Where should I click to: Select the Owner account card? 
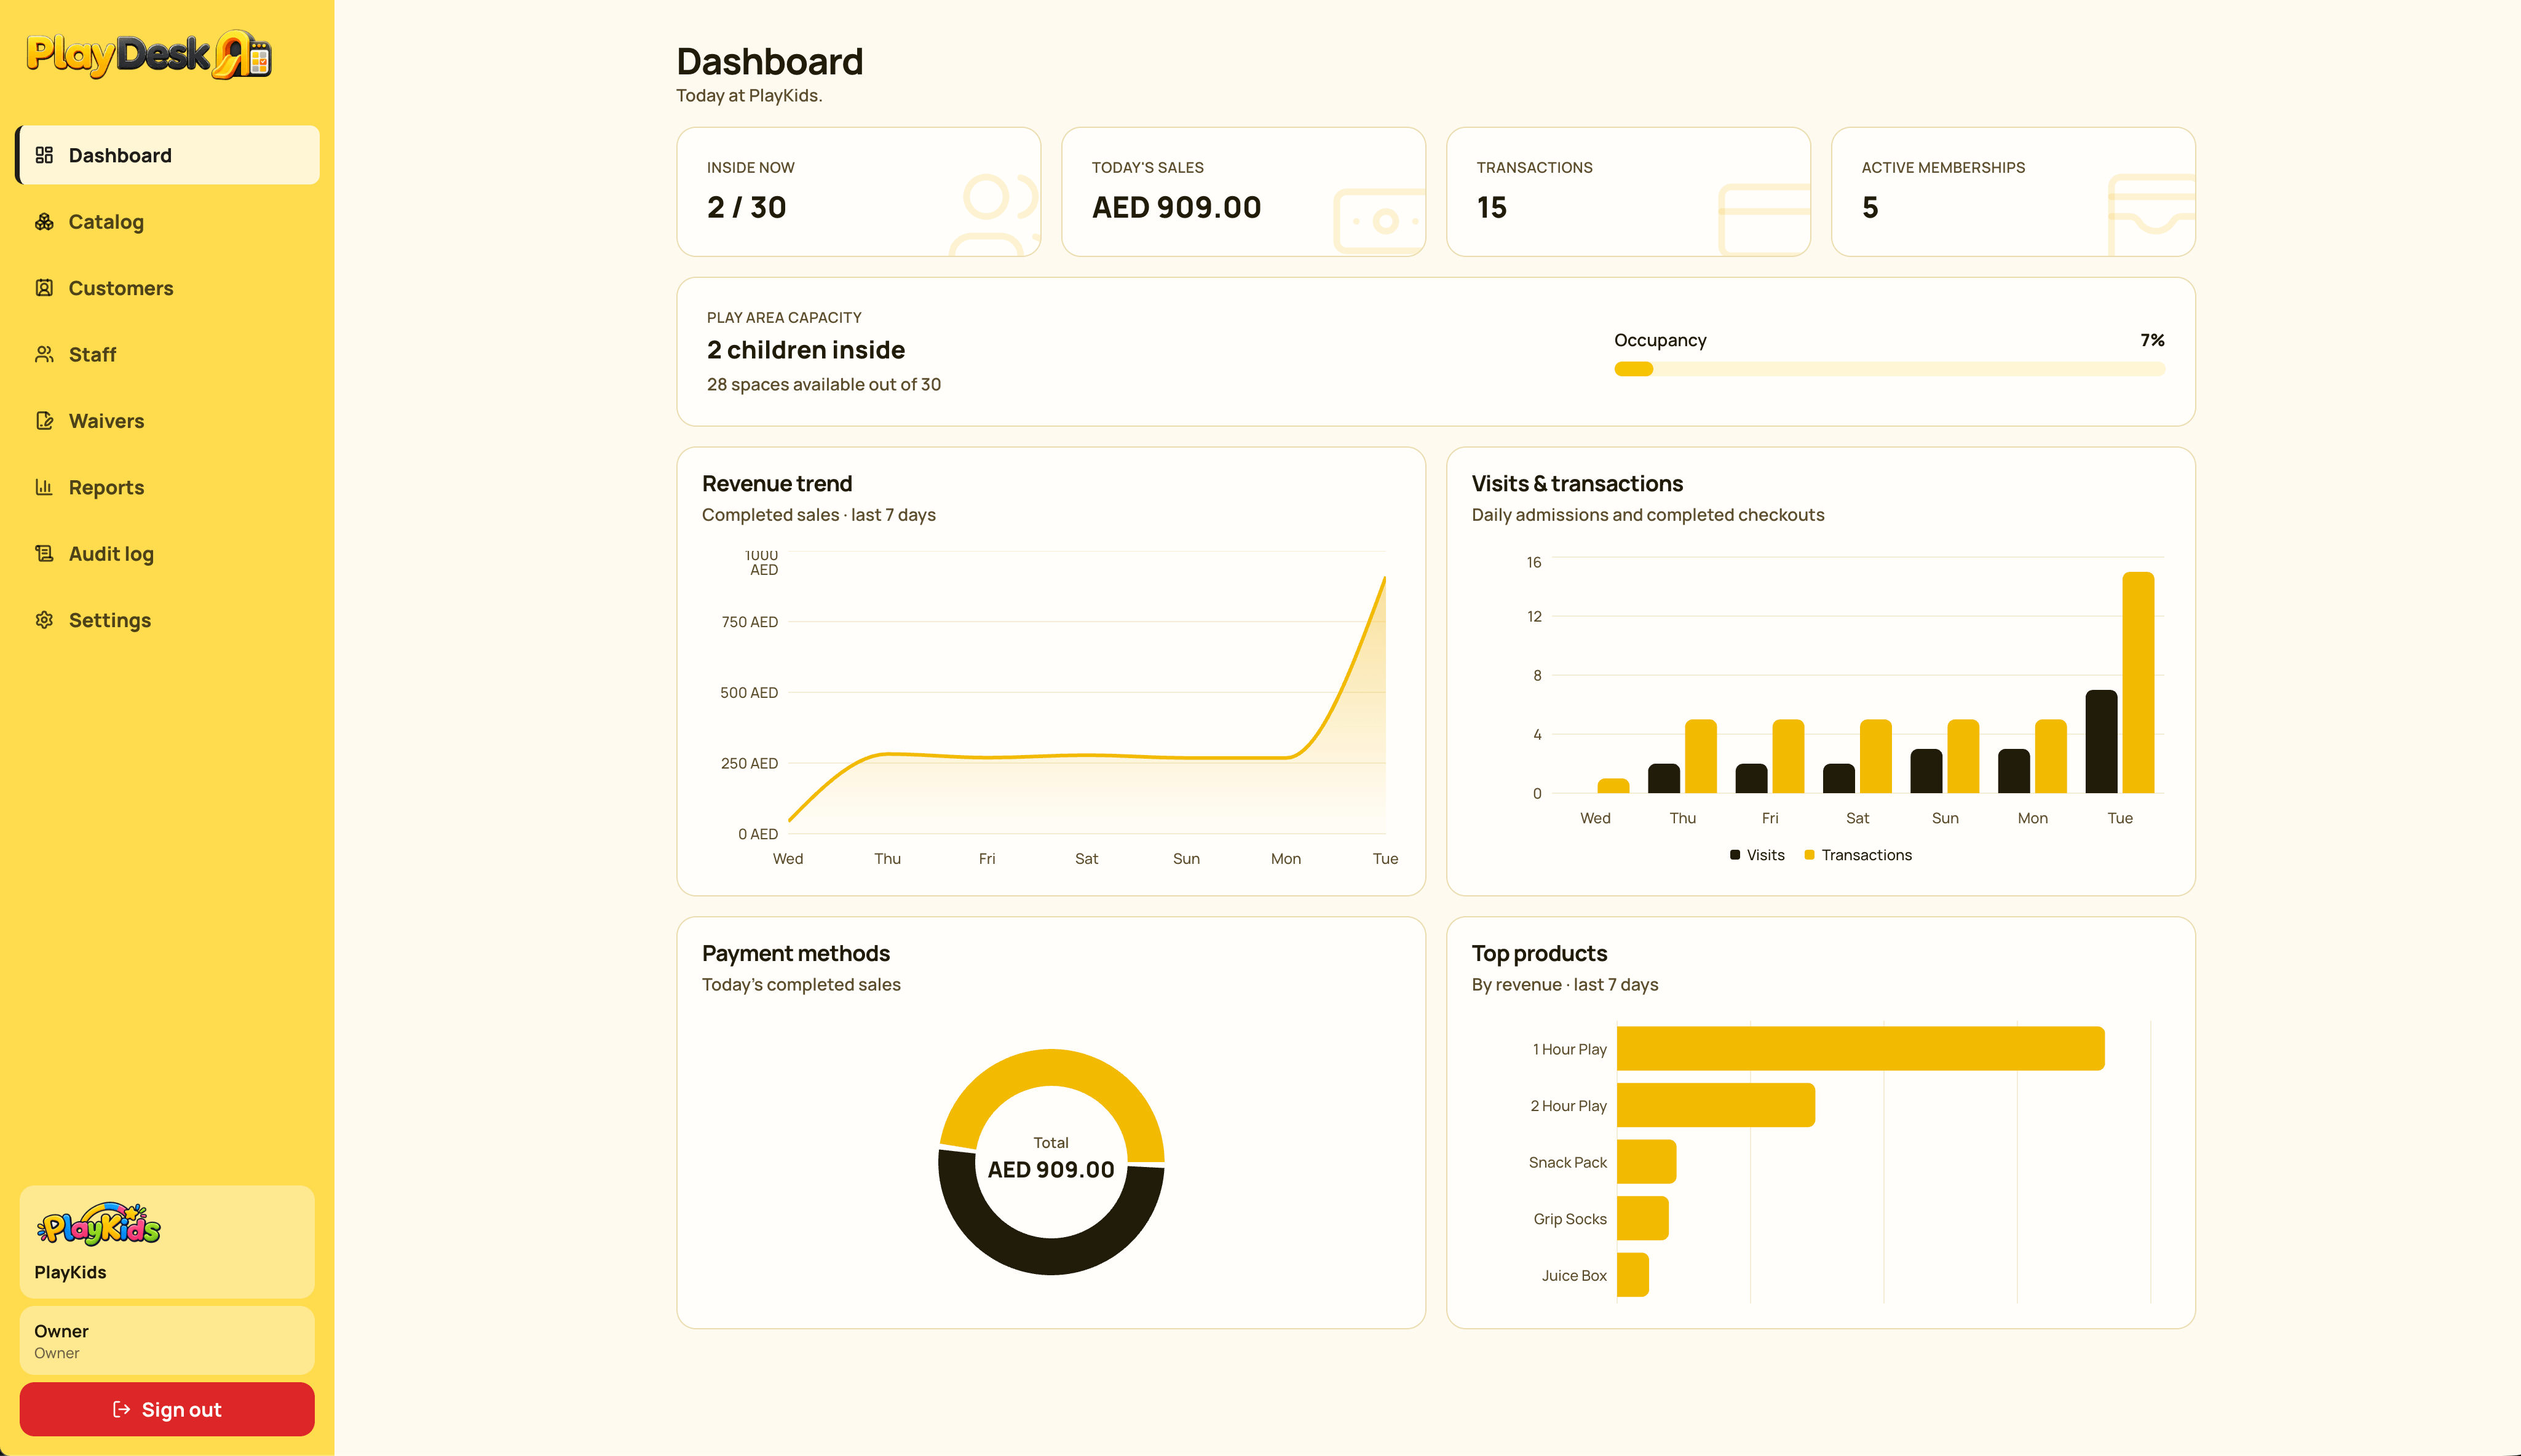tap(167, 1340)
